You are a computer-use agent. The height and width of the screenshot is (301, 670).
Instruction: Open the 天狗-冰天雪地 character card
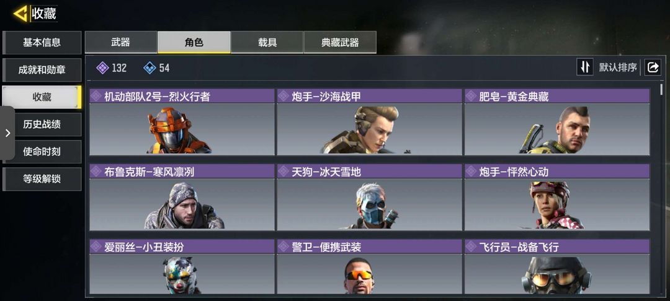tap(369, 198)
